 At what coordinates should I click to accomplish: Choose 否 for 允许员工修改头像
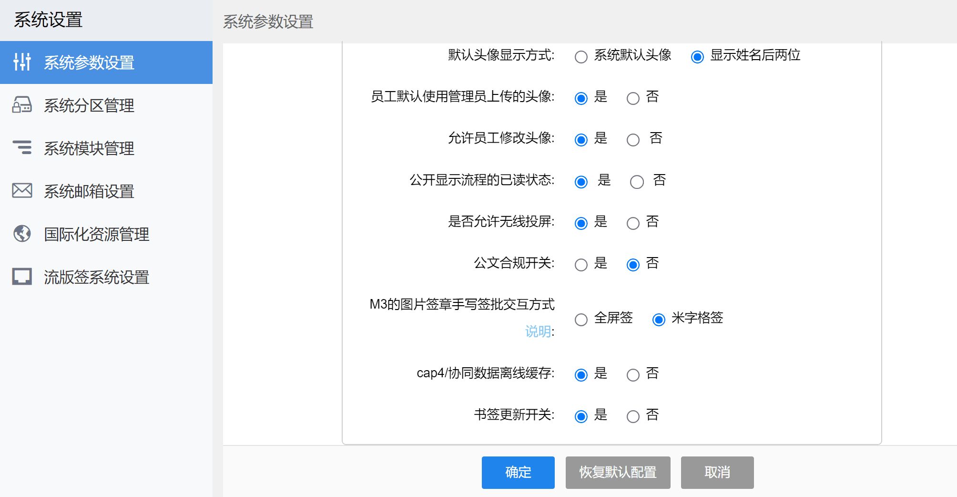click(633, 140)
